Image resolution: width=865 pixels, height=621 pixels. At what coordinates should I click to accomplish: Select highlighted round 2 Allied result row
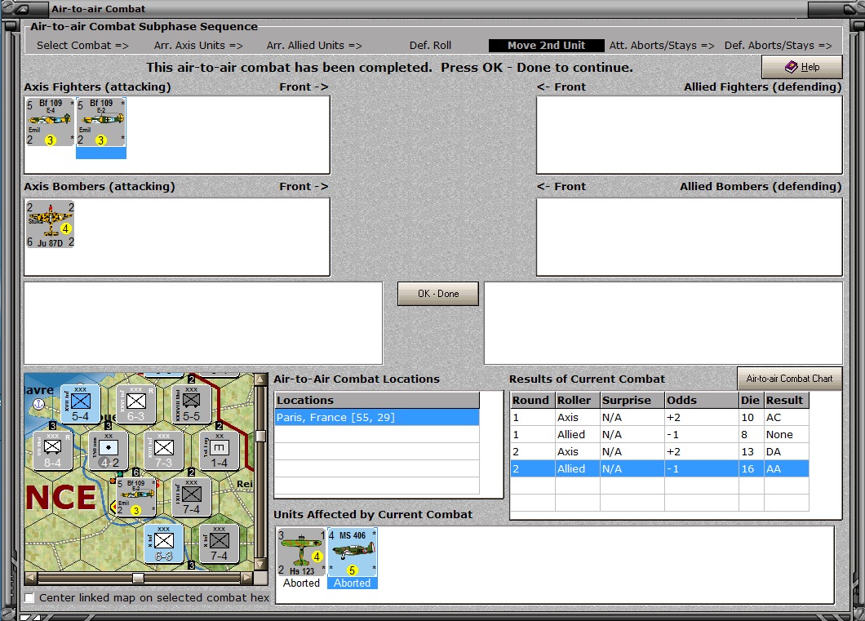pos(660,468)
